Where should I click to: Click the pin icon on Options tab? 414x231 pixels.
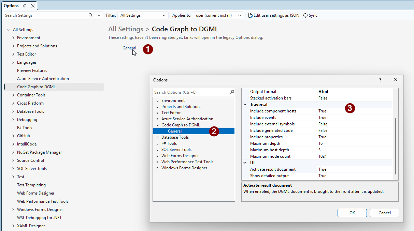pyautogui.click(x=25, y=6)
